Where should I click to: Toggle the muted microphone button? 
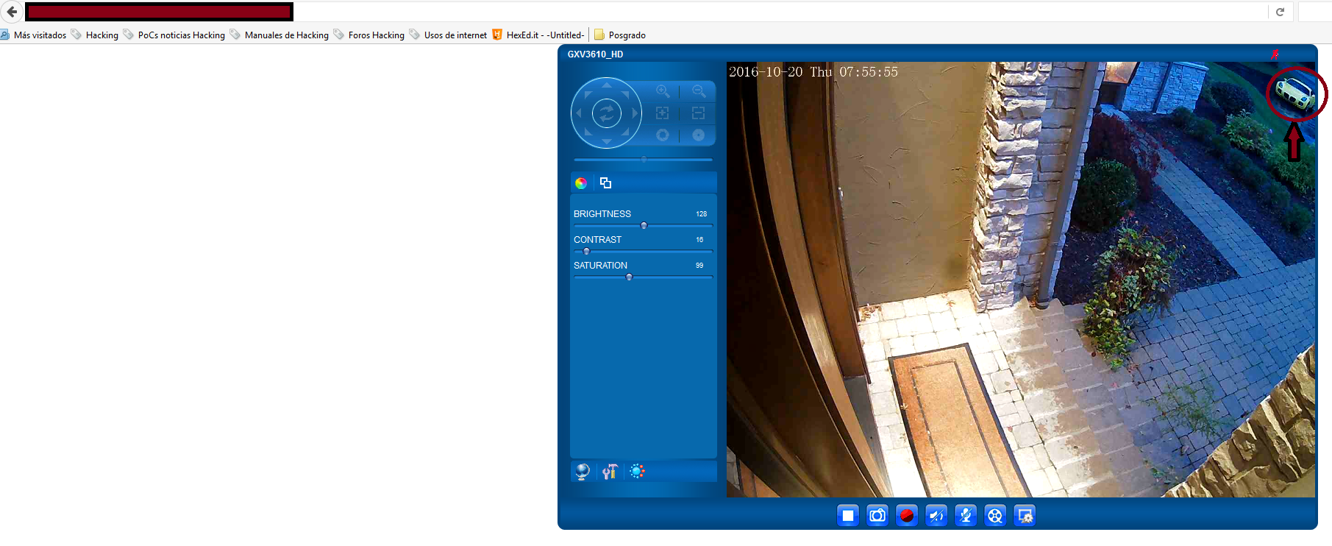[x=966, y=516]
